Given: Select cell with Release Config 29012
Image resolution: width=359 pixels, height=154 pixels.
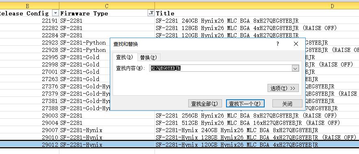Looking at the screenshot, I should coord(30,145).
